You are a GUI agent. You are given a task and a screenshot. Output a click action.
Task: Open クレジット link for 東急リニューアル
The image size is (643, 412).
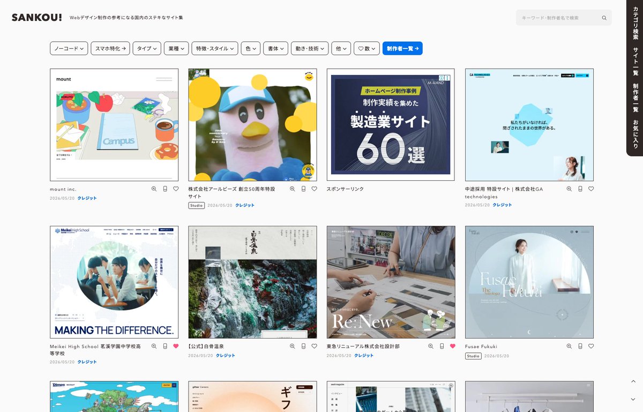pyautogui.click(x=364, y=356)
